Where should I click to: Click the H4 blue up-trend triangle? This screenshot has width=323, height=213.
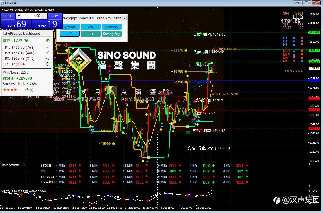click(x=294, y=41)
